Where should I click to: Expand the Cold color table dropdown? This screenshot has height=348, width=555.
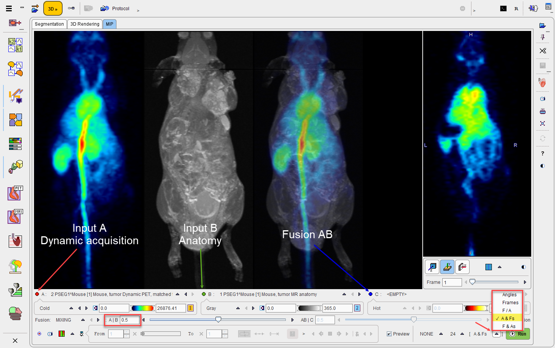coord(71,308)
